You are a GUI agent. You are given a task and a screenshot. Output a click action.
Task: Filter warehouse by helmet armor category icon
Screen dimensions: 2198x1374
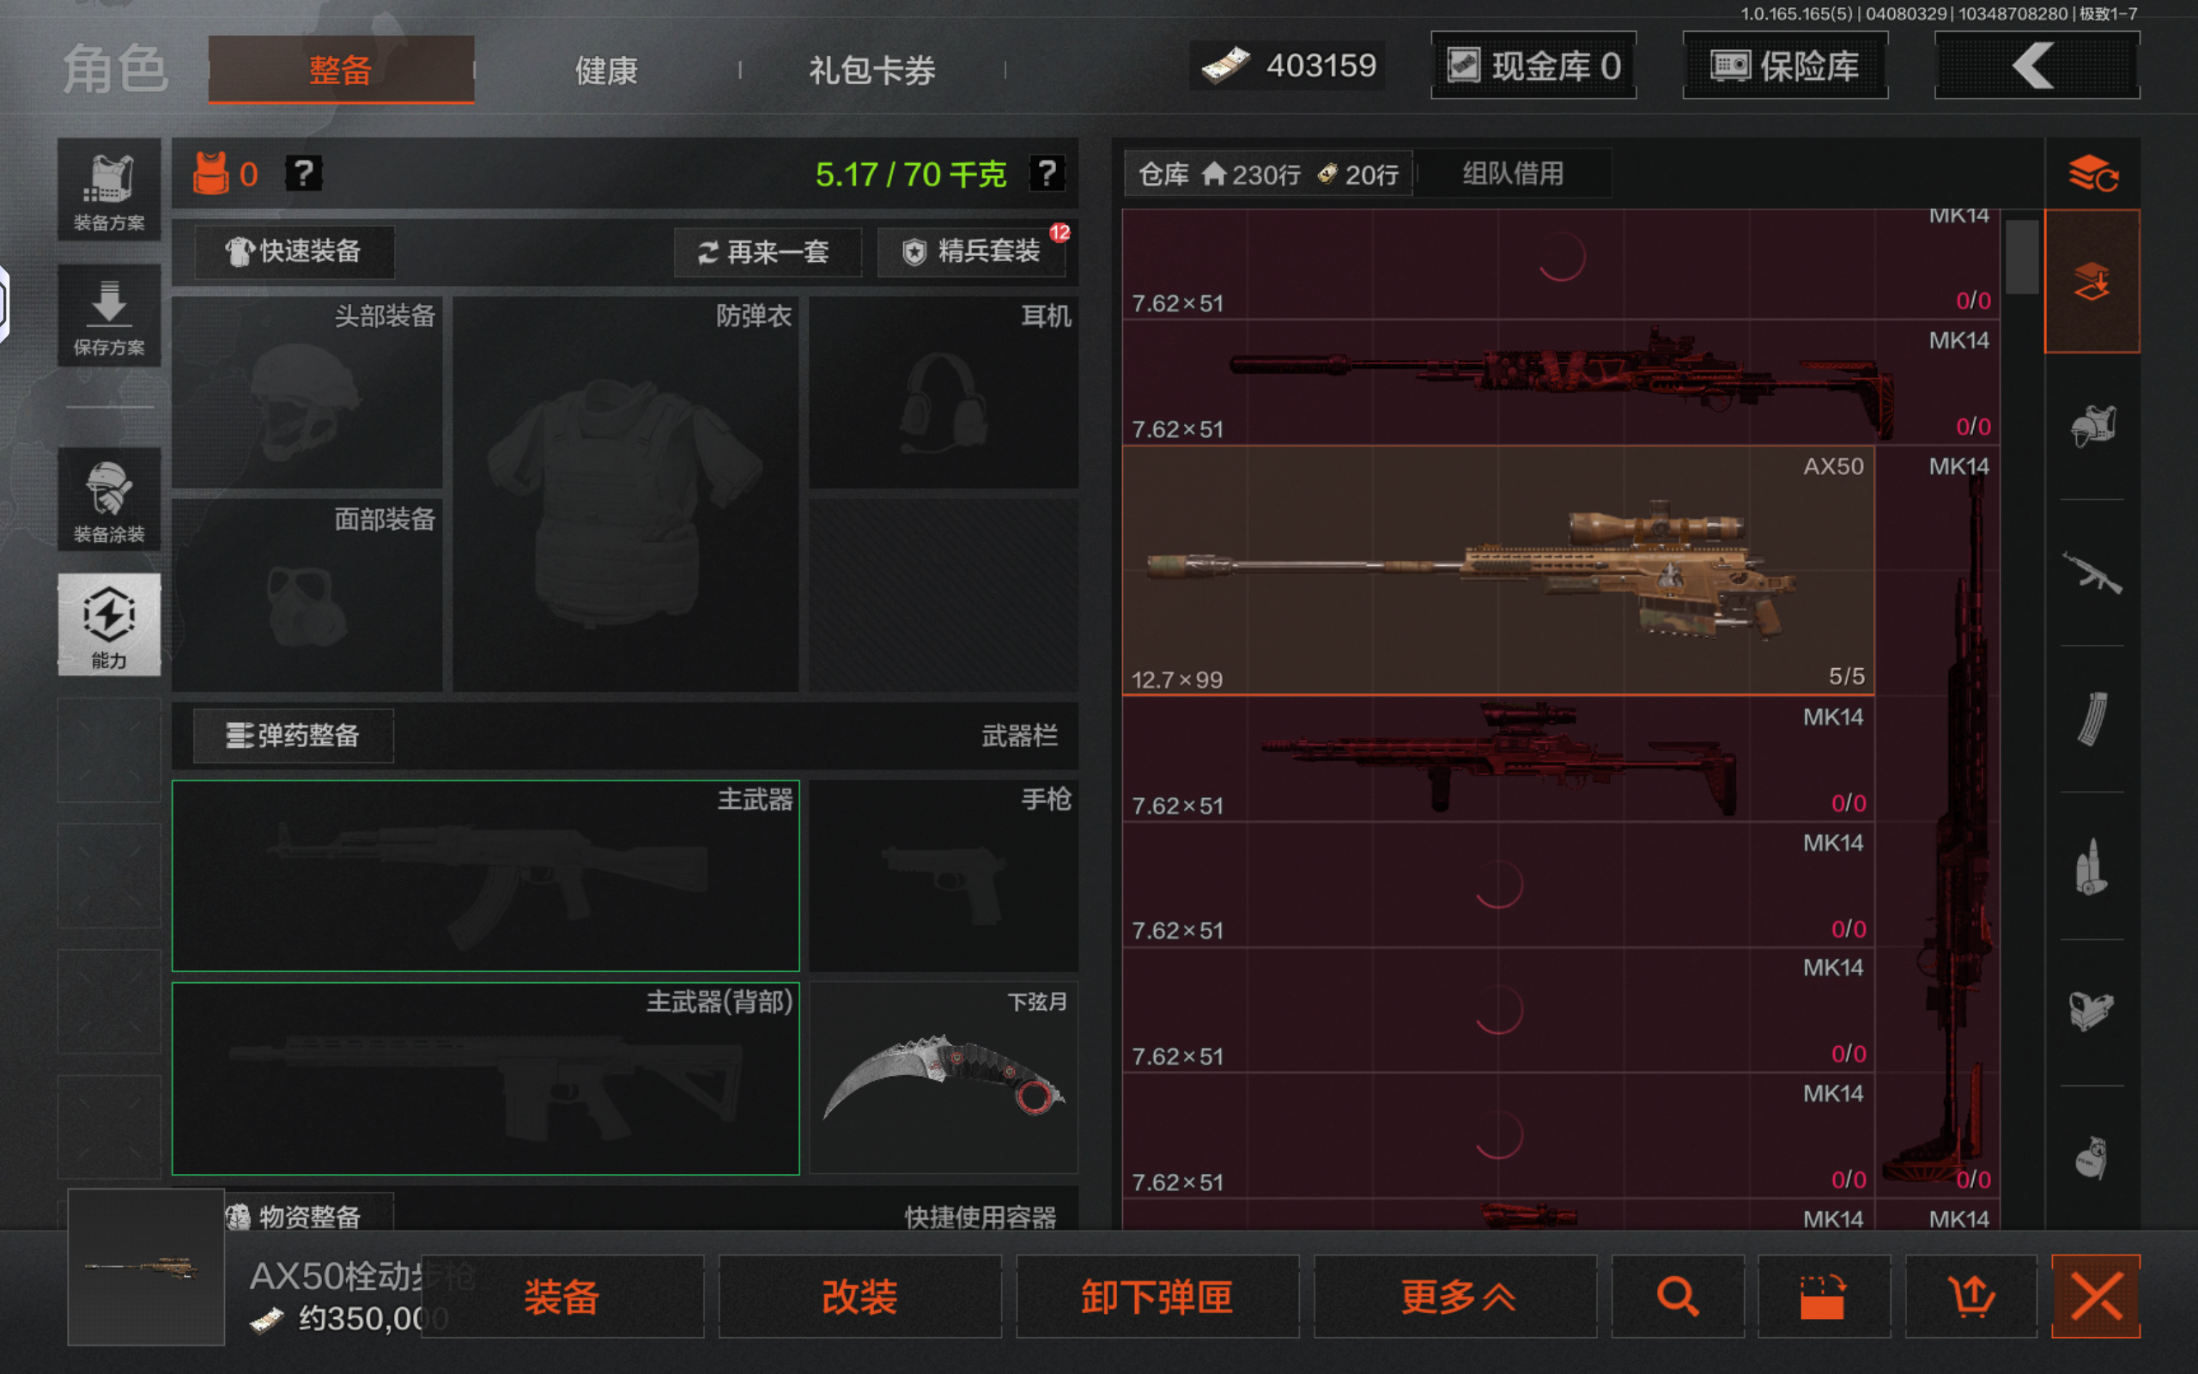pyautogui.click(x=2092, y=425)
